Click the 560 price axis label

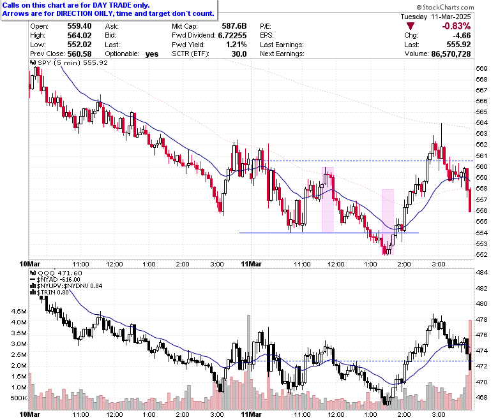[481, 166]
